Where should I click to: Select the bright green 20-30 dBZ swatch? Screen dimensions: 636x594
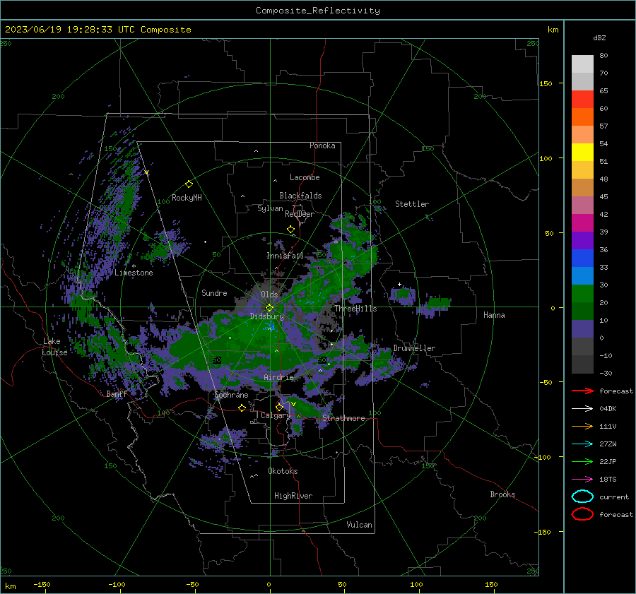pos(582,294)
